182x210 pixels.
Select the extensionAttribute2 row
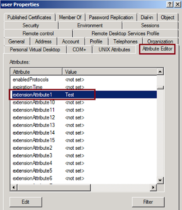coord(83,148)
